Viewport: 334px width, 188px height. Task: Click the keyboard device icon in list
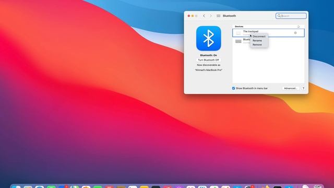pos(238,41)
